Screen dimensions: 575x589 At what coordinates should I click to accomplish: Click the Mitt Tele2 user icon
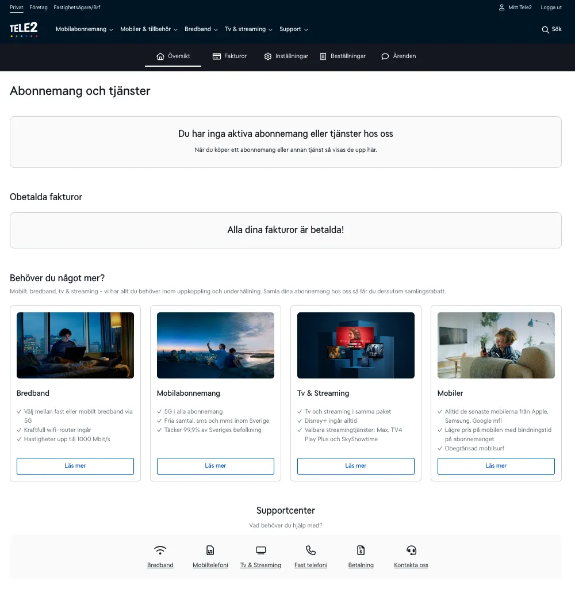pyautogui.click(x=501, y=7)
